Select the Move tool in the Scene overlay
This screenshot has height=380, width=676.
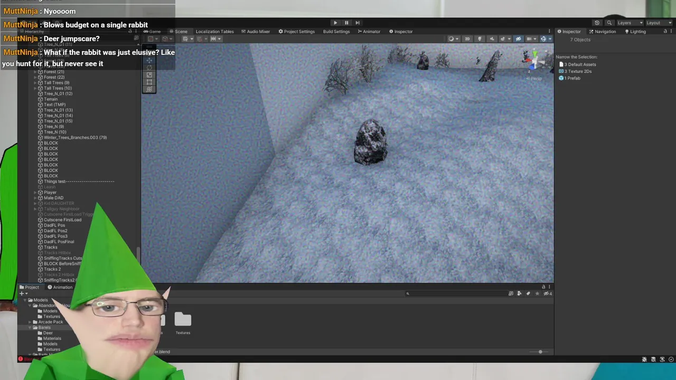[x=149, y=61]
